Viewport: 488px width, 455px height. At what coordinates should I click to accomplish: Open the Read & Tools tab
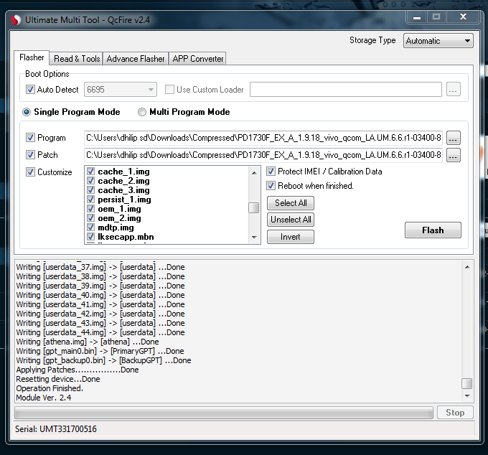77,59
